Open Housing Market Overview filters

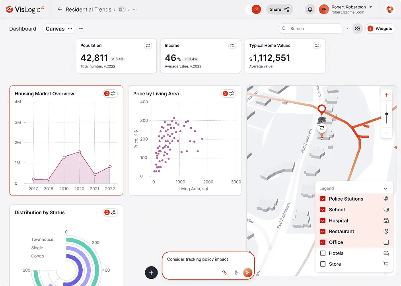110,94
